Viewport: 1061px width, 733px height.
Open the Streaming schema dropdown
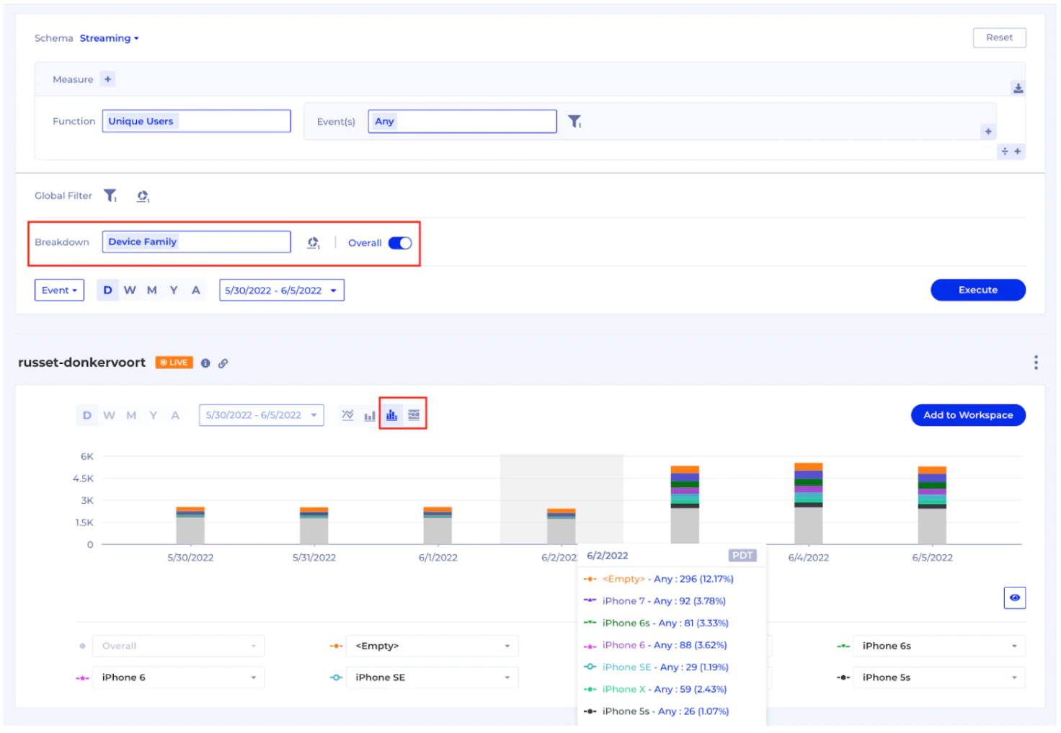[108, 37]
